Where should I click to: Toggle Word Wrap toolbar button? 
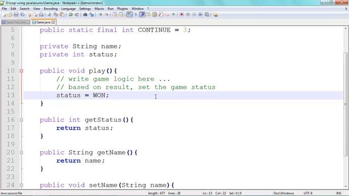[130, 15]
